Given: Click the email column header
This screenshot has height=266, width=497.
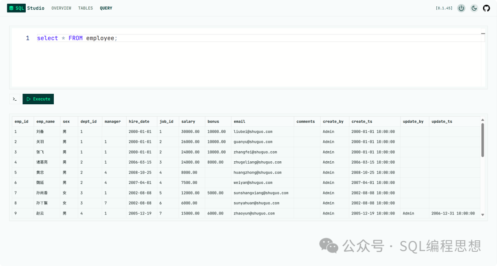Looking at the screenshot, I should point(239,122).
